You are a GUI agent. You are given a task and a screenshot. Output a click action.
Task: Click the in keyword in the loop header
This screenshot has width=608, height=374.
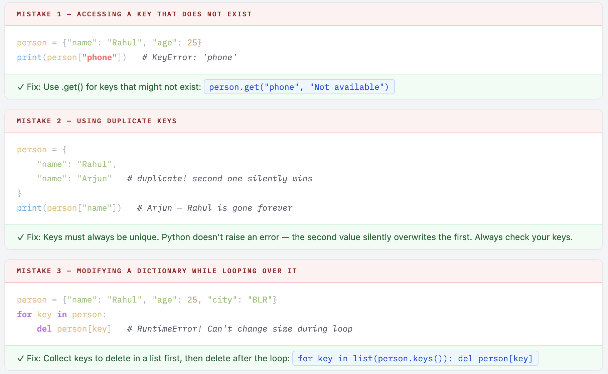(x=61, y=314)
